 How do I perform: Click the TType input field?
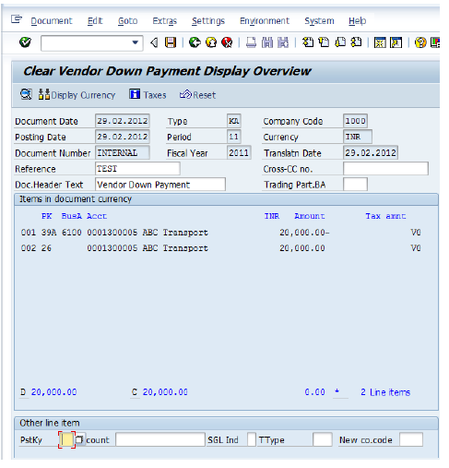(x=323, y=439)
